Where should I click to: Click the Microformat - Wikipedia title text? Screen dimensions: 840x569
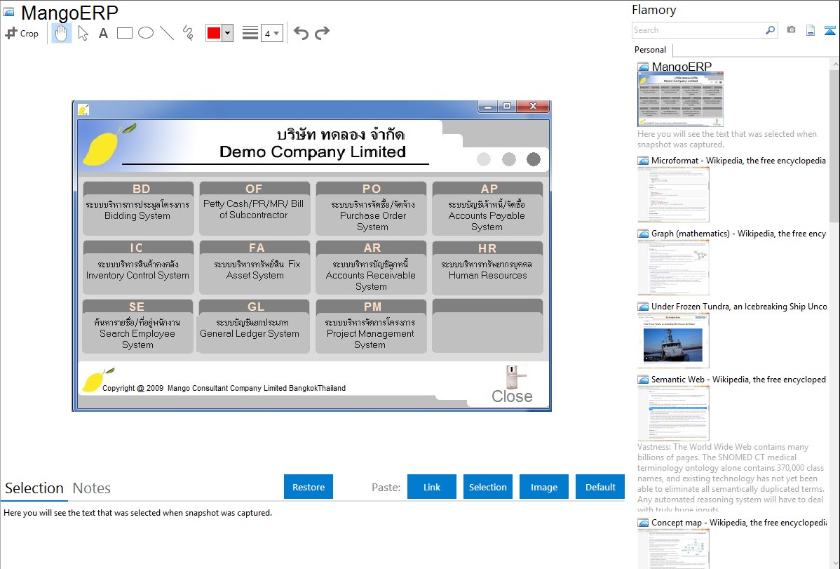tap(738, 161)
